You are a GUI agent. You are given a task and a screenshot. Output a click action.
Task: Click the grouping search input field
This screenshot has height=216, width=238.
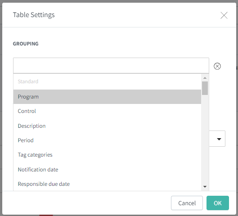(111, 66)
